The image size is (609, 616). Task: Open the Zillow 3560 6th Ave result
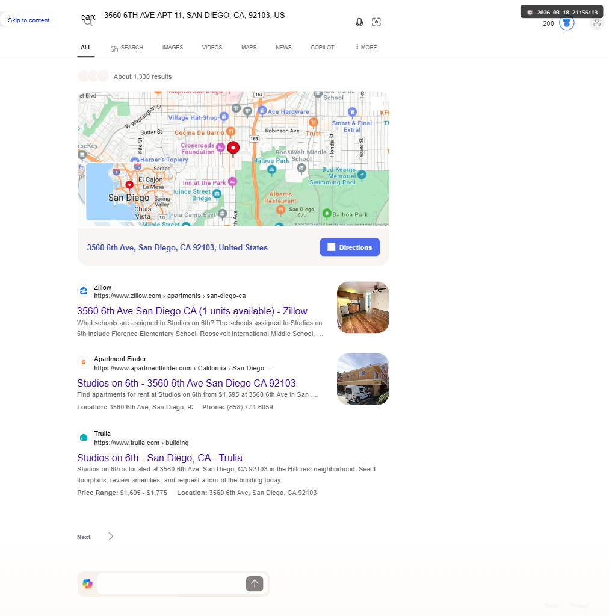[192, 311]
